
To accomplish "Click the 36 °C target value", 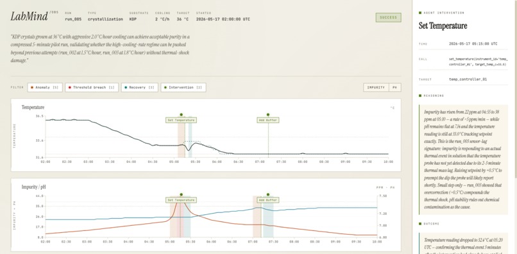I will pos(183,19).
